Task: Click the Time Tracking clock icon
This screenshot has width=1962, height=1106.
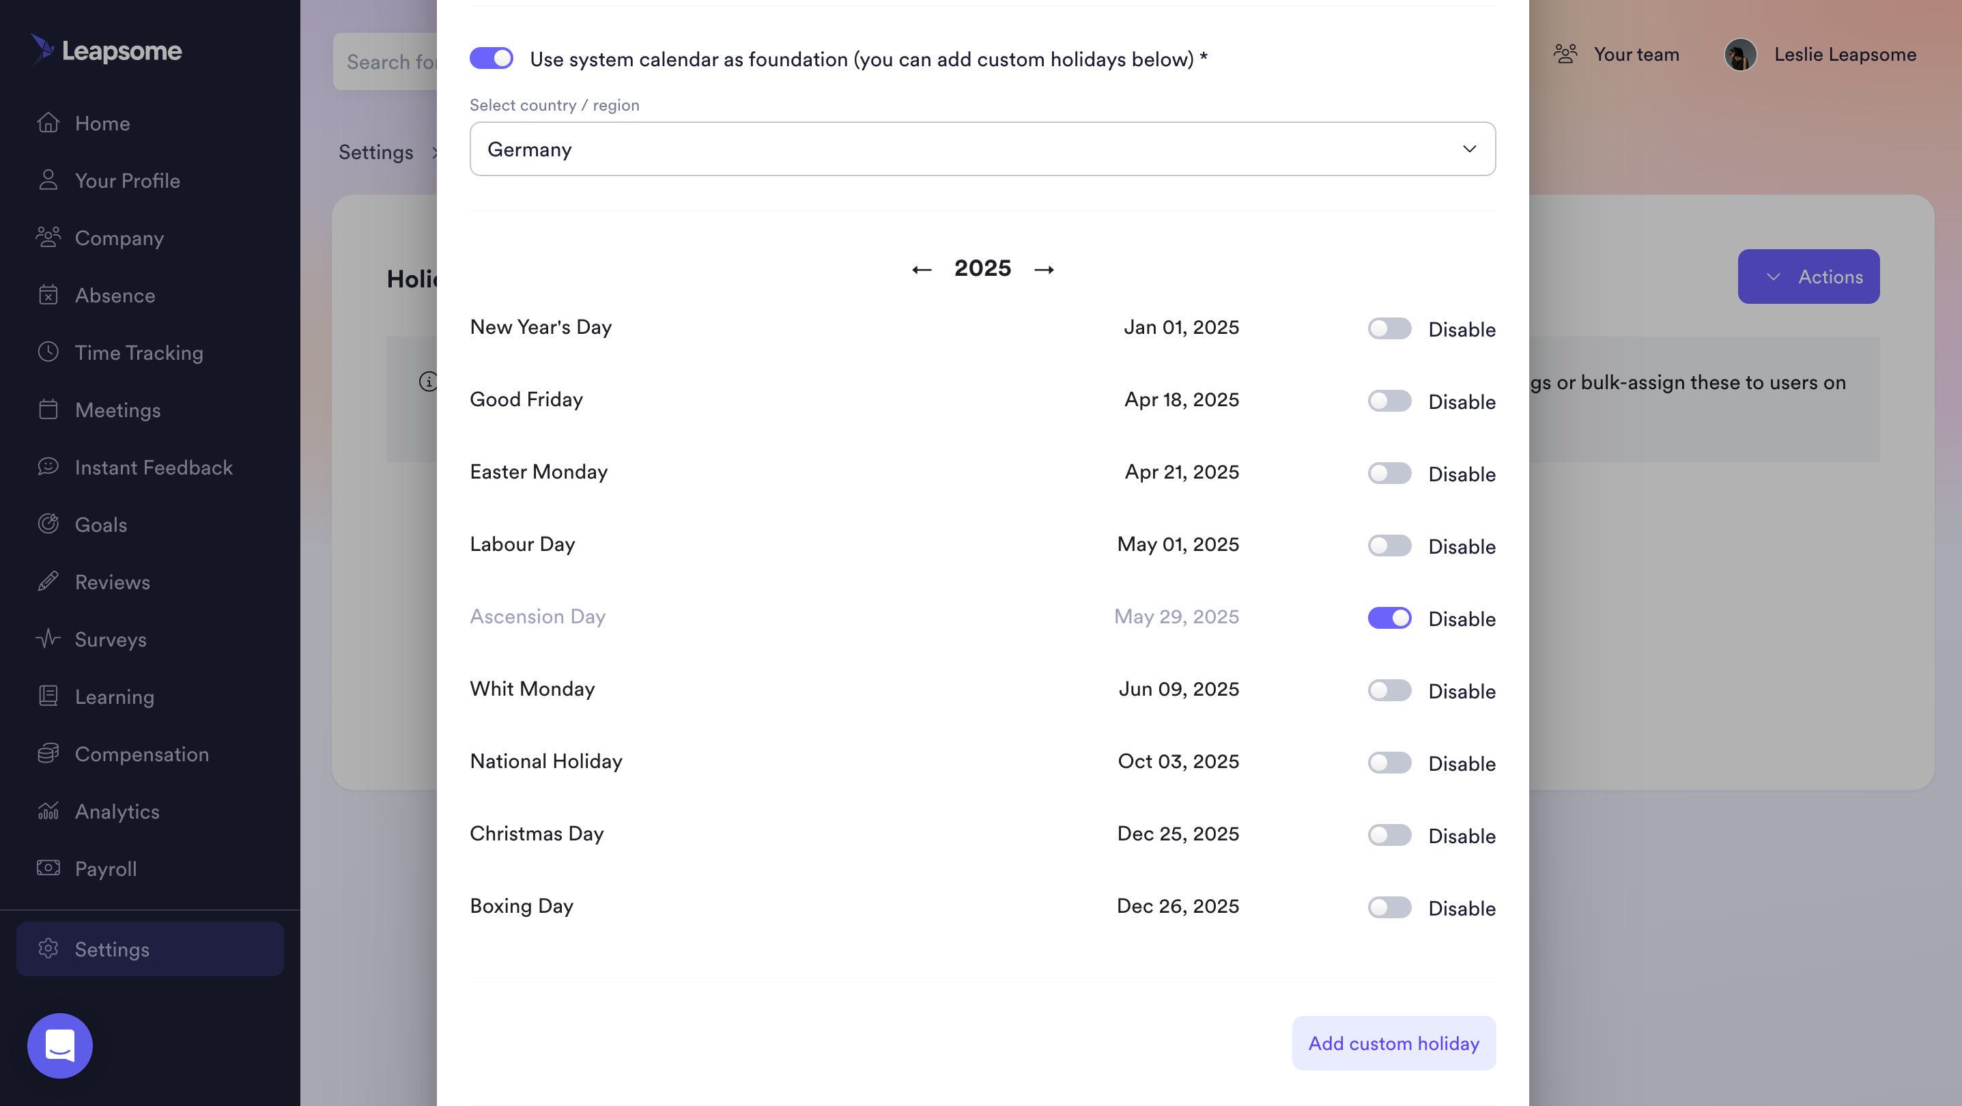Action: click(x=48, y=352)
